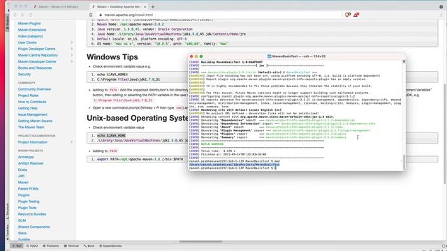Screen dimensions: 447x251
Task: Expand the Plugin Developer Centre arrow
Action: tap(71, 49)
